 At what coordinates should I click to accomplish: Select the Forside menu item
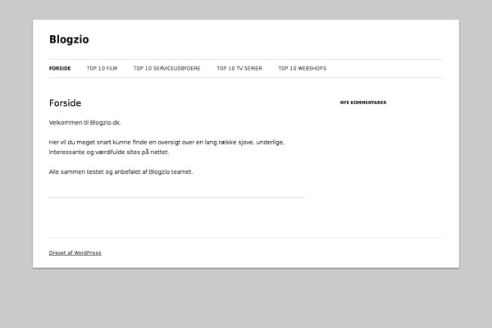60,68
